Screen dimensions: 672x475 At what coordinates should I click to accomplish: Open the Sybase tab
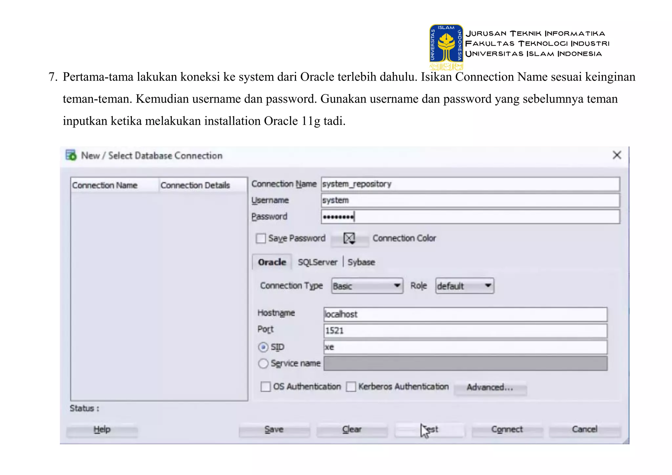tap(361, 262)
